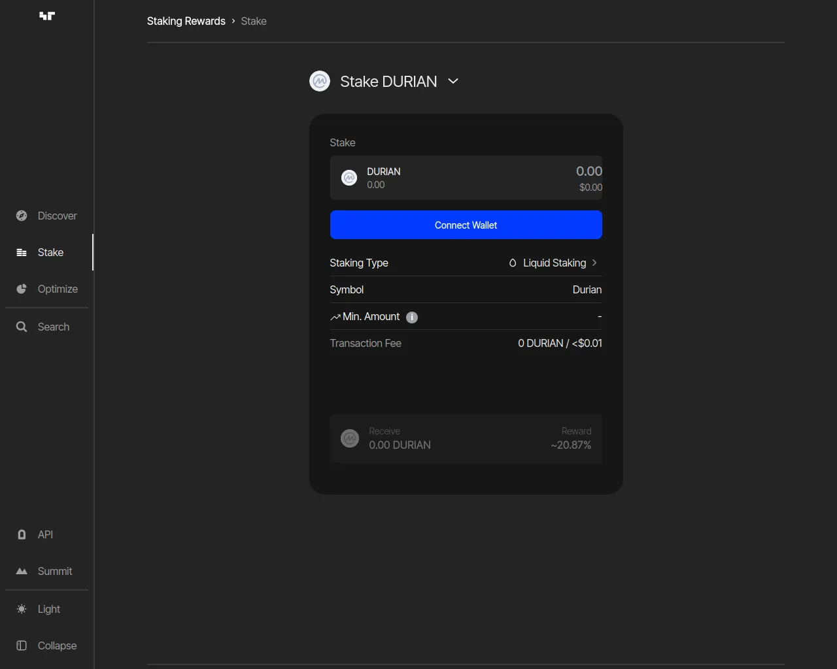The width and height of the screenshot is (837, 669).
Task: Click the Symbol value Durian
Action: [x=587, y=289]
